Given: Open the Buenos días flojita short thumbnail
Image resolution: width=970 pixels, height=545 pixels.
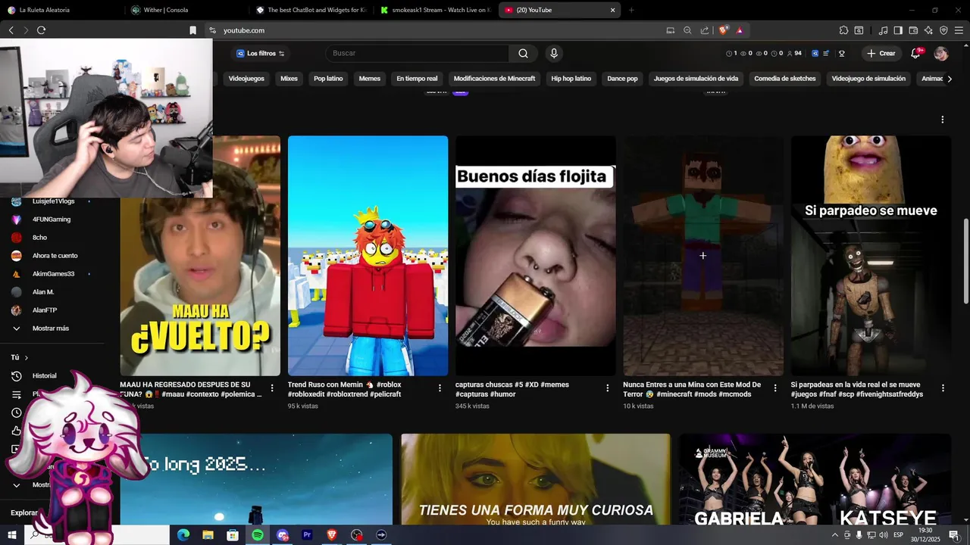Looking at the screenshot, I should (536, 256).
